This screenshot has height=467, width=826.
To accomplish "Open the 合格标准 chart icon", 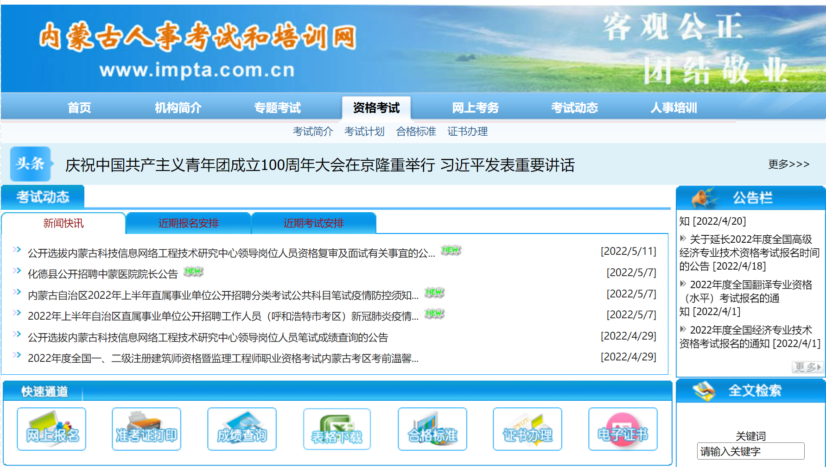I will pos(432,429).
